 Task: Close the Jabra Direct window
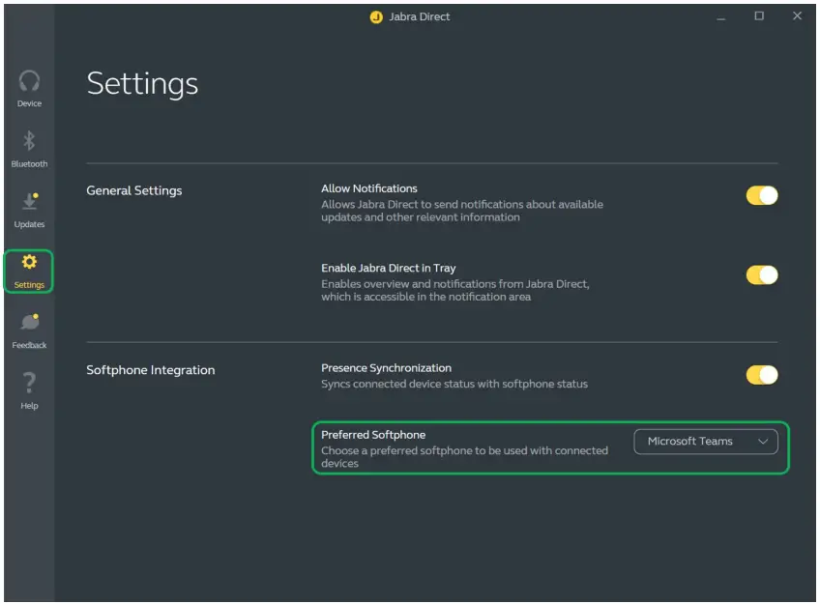797,16
